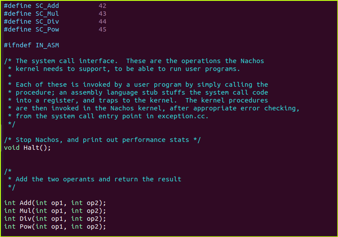338x237 pixels.
Task: Click the SC_Add macro name
Action: (x=47, y=6)
